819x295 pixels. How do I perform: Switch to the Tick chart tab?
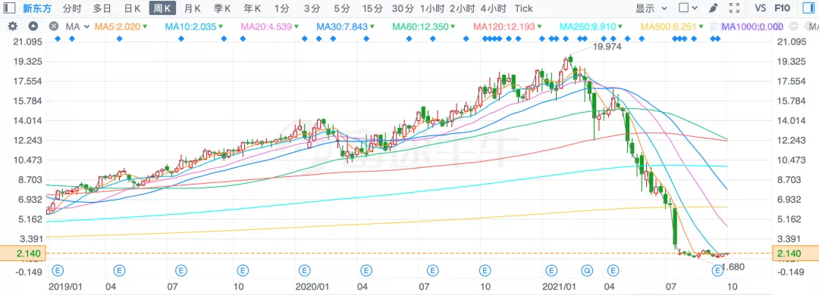pos(523,8)
